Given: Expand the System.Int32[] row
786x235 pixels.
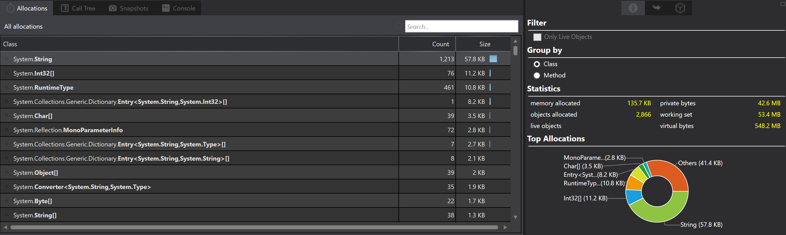Looking at the screenshot, I should 6,73.
